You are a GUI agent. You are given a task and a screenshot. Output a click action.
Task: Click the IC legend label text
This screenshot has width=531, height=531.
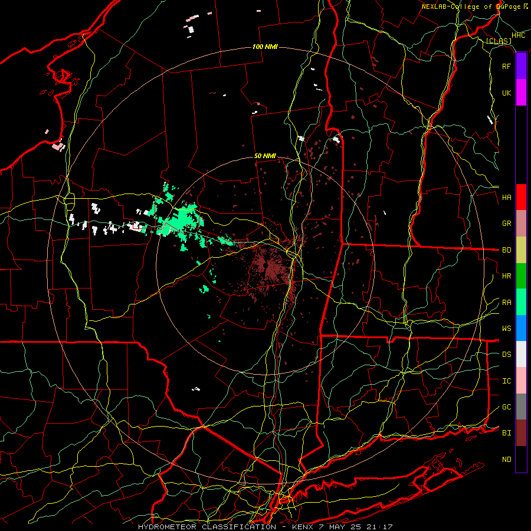(506, 381)
